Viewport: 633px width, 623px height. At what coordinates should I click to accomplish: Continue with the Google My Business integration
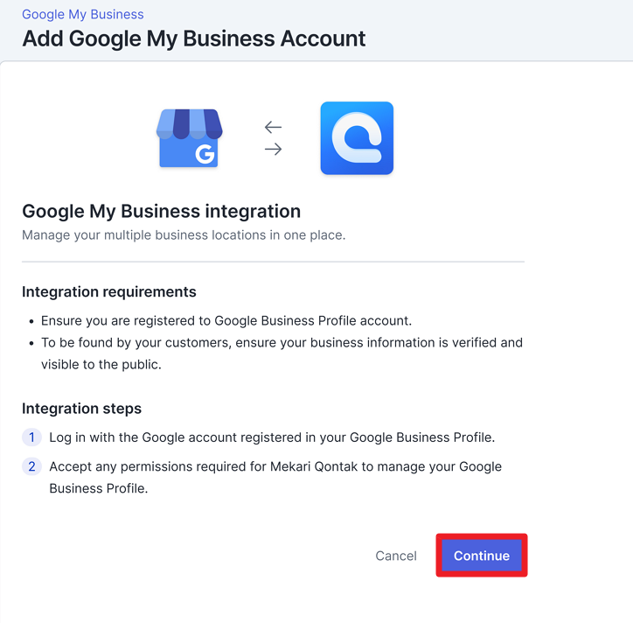click(482, 556)
